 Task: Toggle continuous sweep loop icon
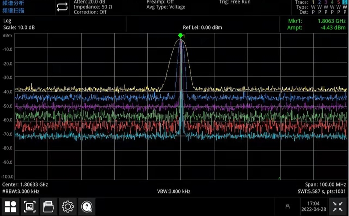[62, 7]
